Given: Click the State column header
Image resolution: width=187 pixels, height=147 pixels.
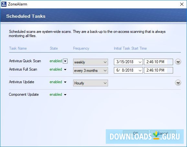Looking at the screenshot, I should [x=54, y=48].
